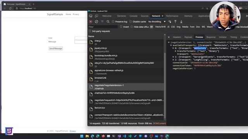Reload the browser page
The width and height of the screenshot is (248, 139).
(x=10, y=8)
